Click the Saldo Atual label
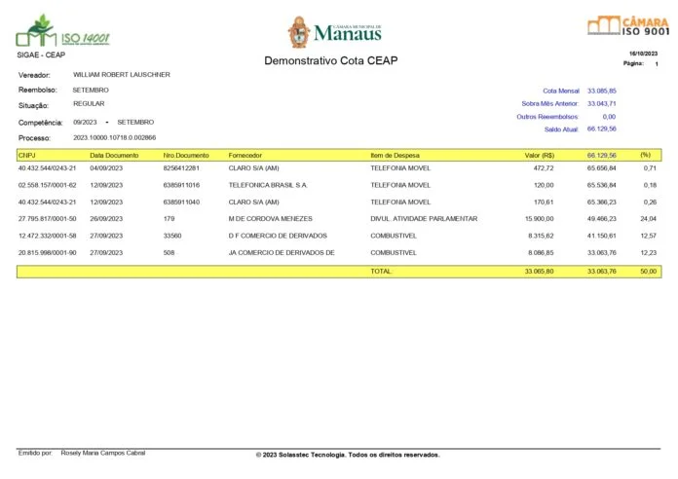This screenshot has height=479, width=678. (561, 129)
